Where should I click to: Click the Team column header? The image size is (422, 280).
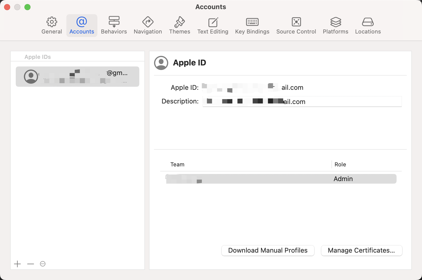(x=177, y=164)
